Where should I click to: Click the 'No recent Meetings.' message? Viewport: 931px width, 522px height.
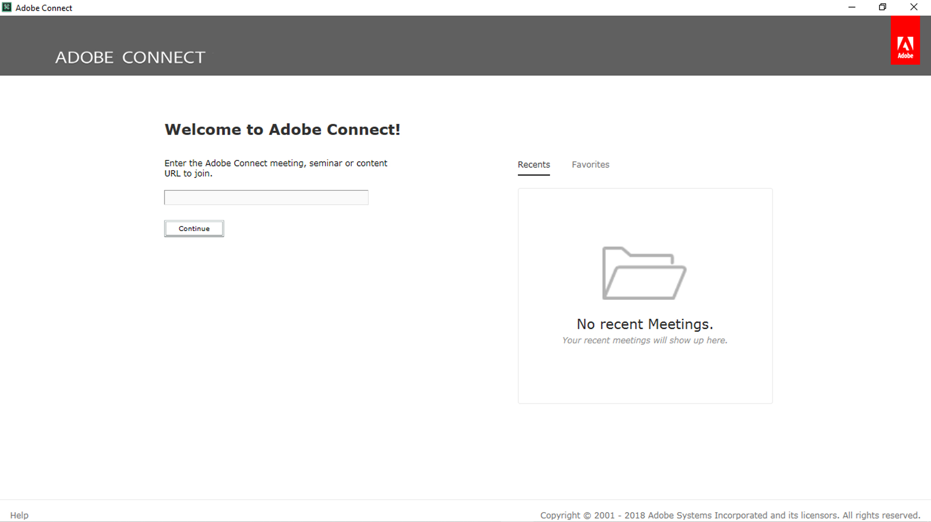tap(644, 324)
